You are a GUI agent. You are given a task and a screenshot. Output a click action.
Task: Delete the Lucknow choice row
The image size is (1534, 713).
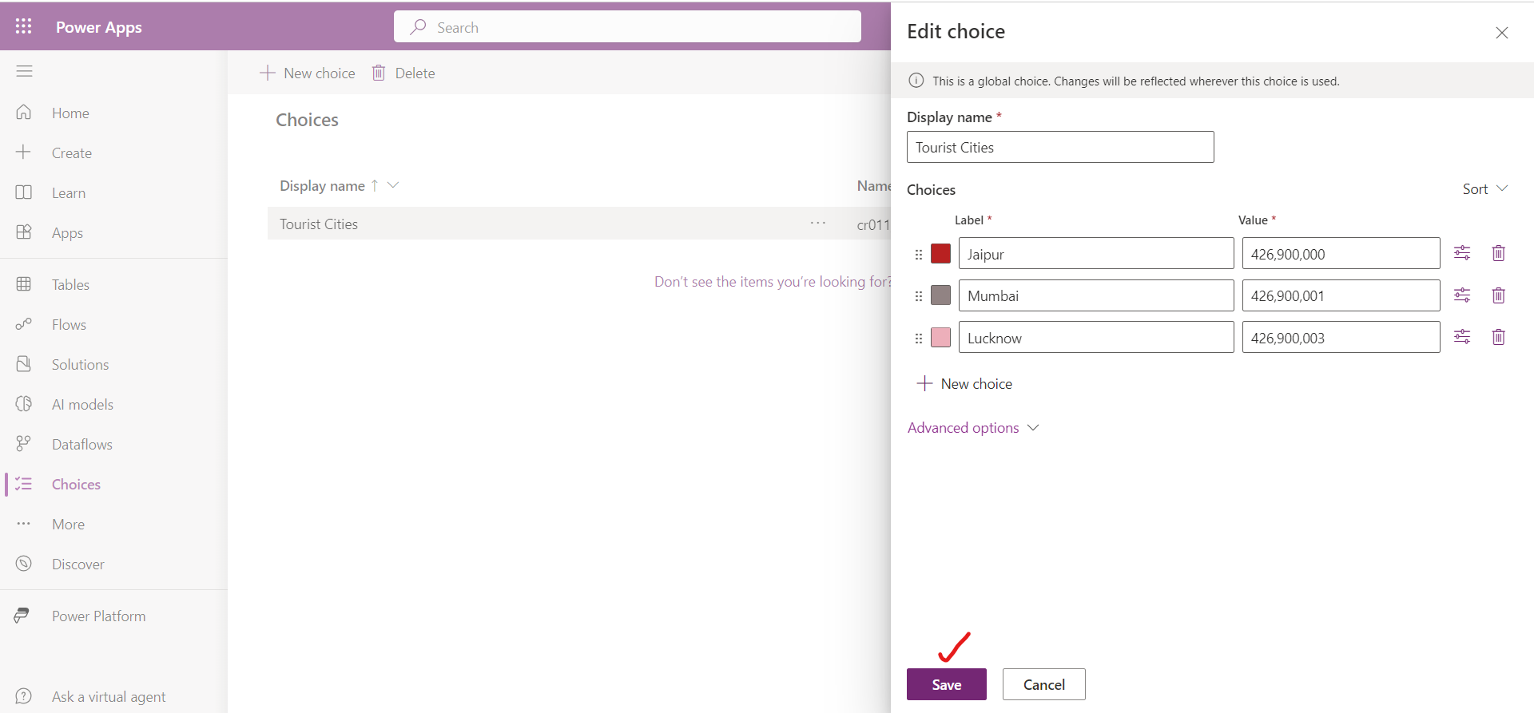pos(1499,337)
